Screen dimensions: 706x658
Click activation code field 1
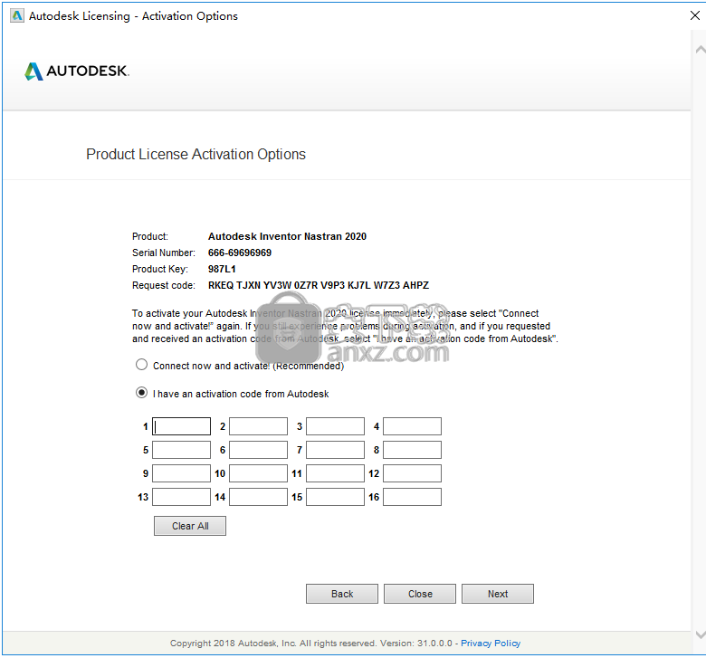pyautogui.click(x=181, y=426)
